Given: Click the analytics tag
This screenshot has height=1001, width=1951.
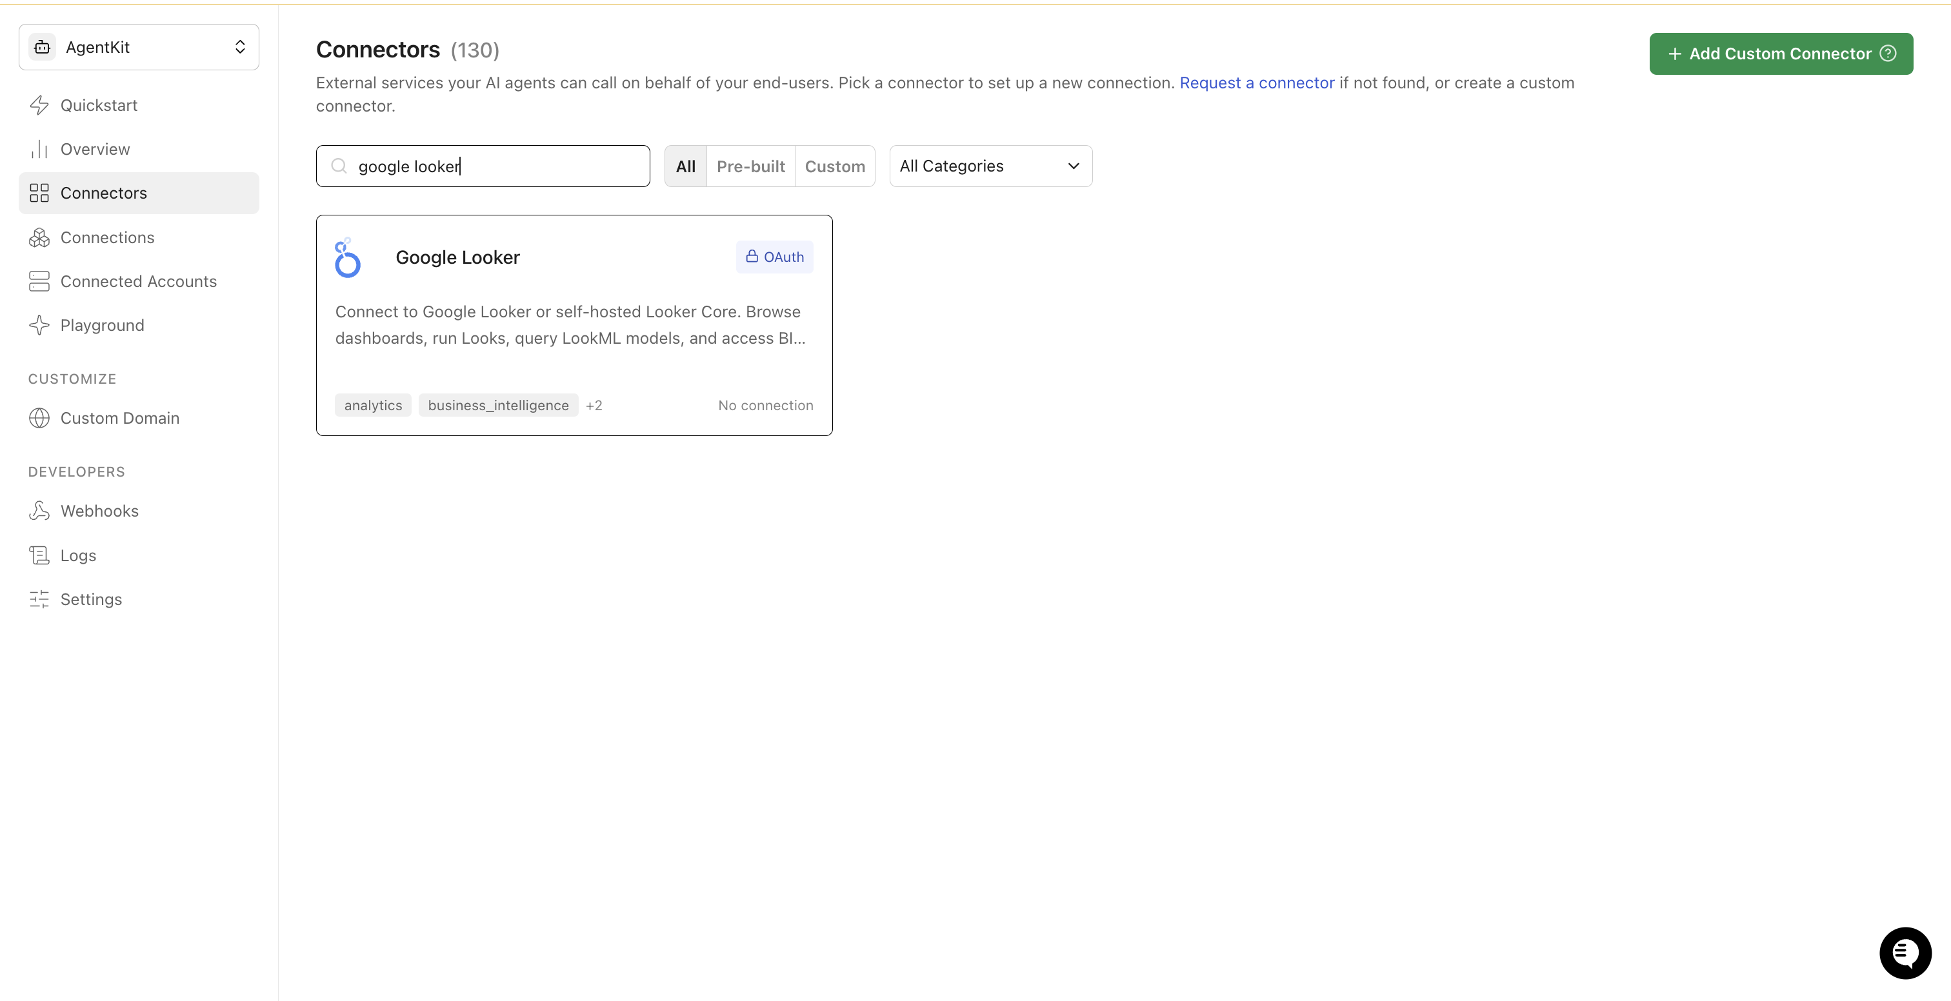Looking at the screenshot, I should (373, 405).
